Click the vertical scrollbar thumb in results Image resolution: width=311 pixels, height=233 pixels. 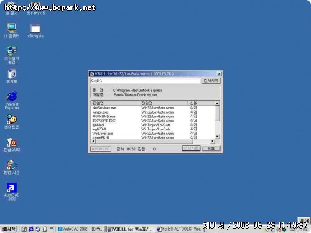[x=217, y=113]
